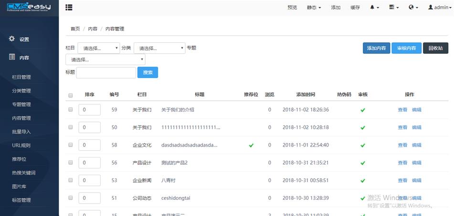
Task: Toggle the sidebar list menu icon
Action: point(69,7)
